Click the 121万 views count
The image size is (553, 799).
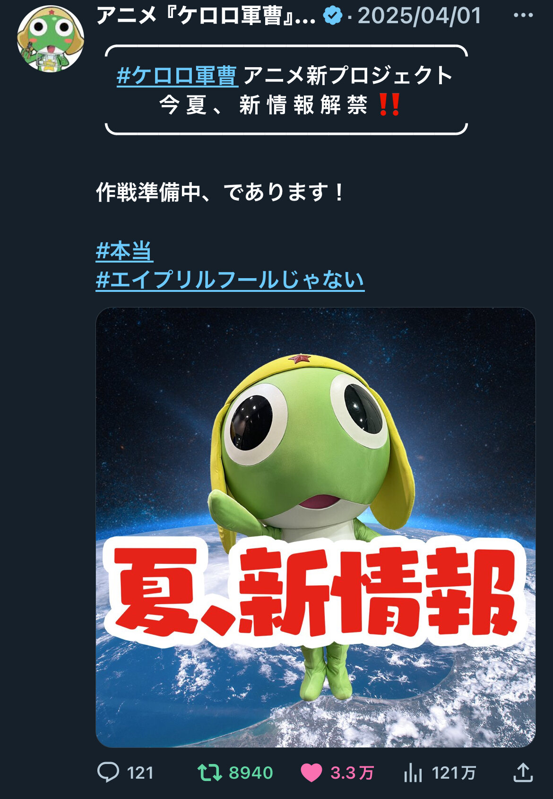tap(454, 773)
